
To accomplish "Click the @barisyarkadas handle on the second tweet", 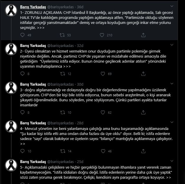I will tap(61, 45).
